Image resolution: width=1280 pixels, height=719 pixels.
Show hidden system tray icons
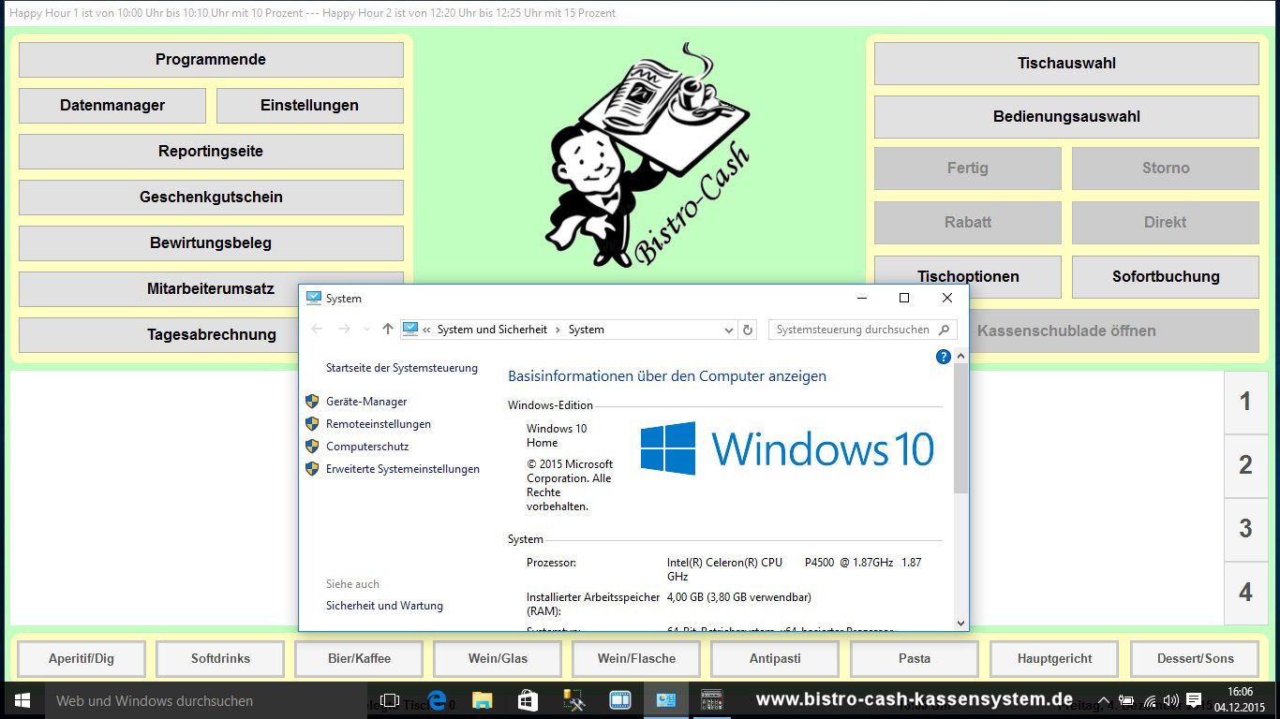pyautogui.click(x=1104, y=700)
